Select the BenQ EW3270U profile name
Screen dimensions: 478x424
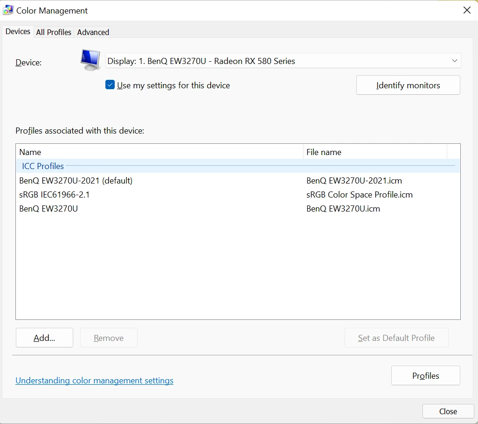click(x=48, y=208)
